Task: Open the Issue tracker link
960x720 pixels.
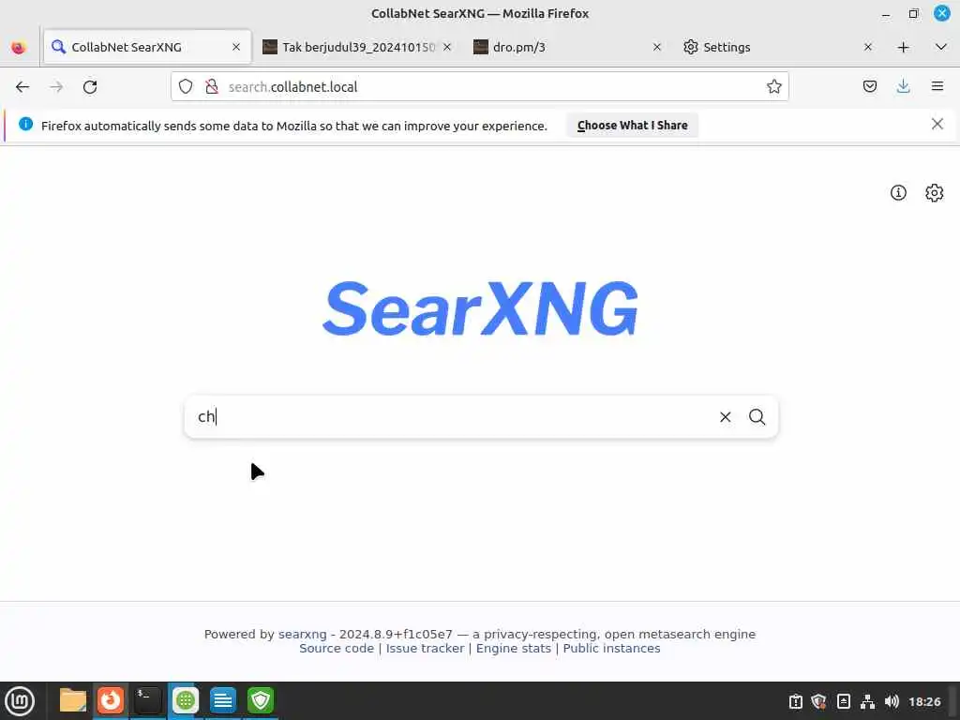Action: (425, 649)
